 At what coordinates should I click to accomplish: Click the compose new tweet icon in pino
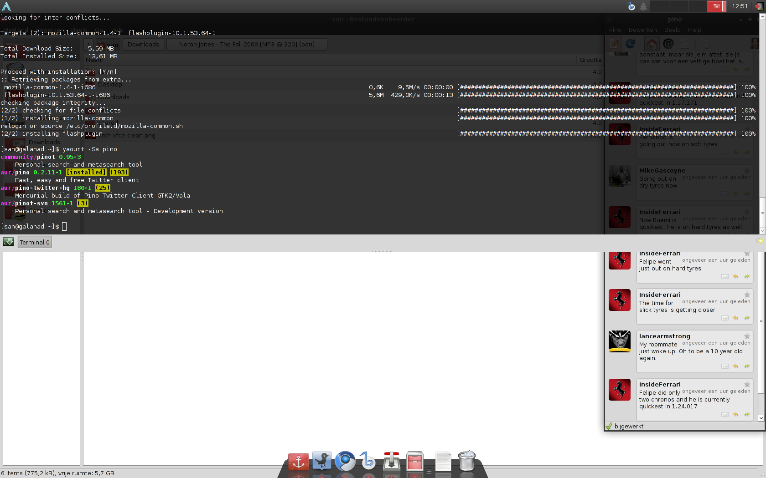(614, 44)
